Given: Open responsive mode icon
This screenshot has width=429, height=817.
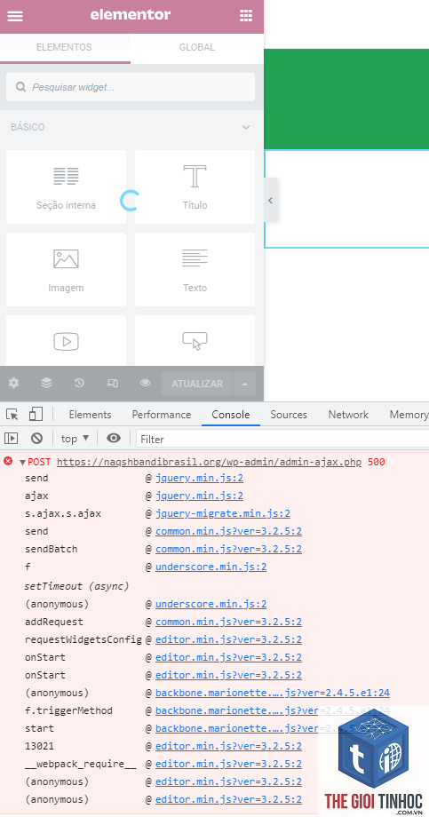Looking at the screenshot, I should tap(112, 383).
